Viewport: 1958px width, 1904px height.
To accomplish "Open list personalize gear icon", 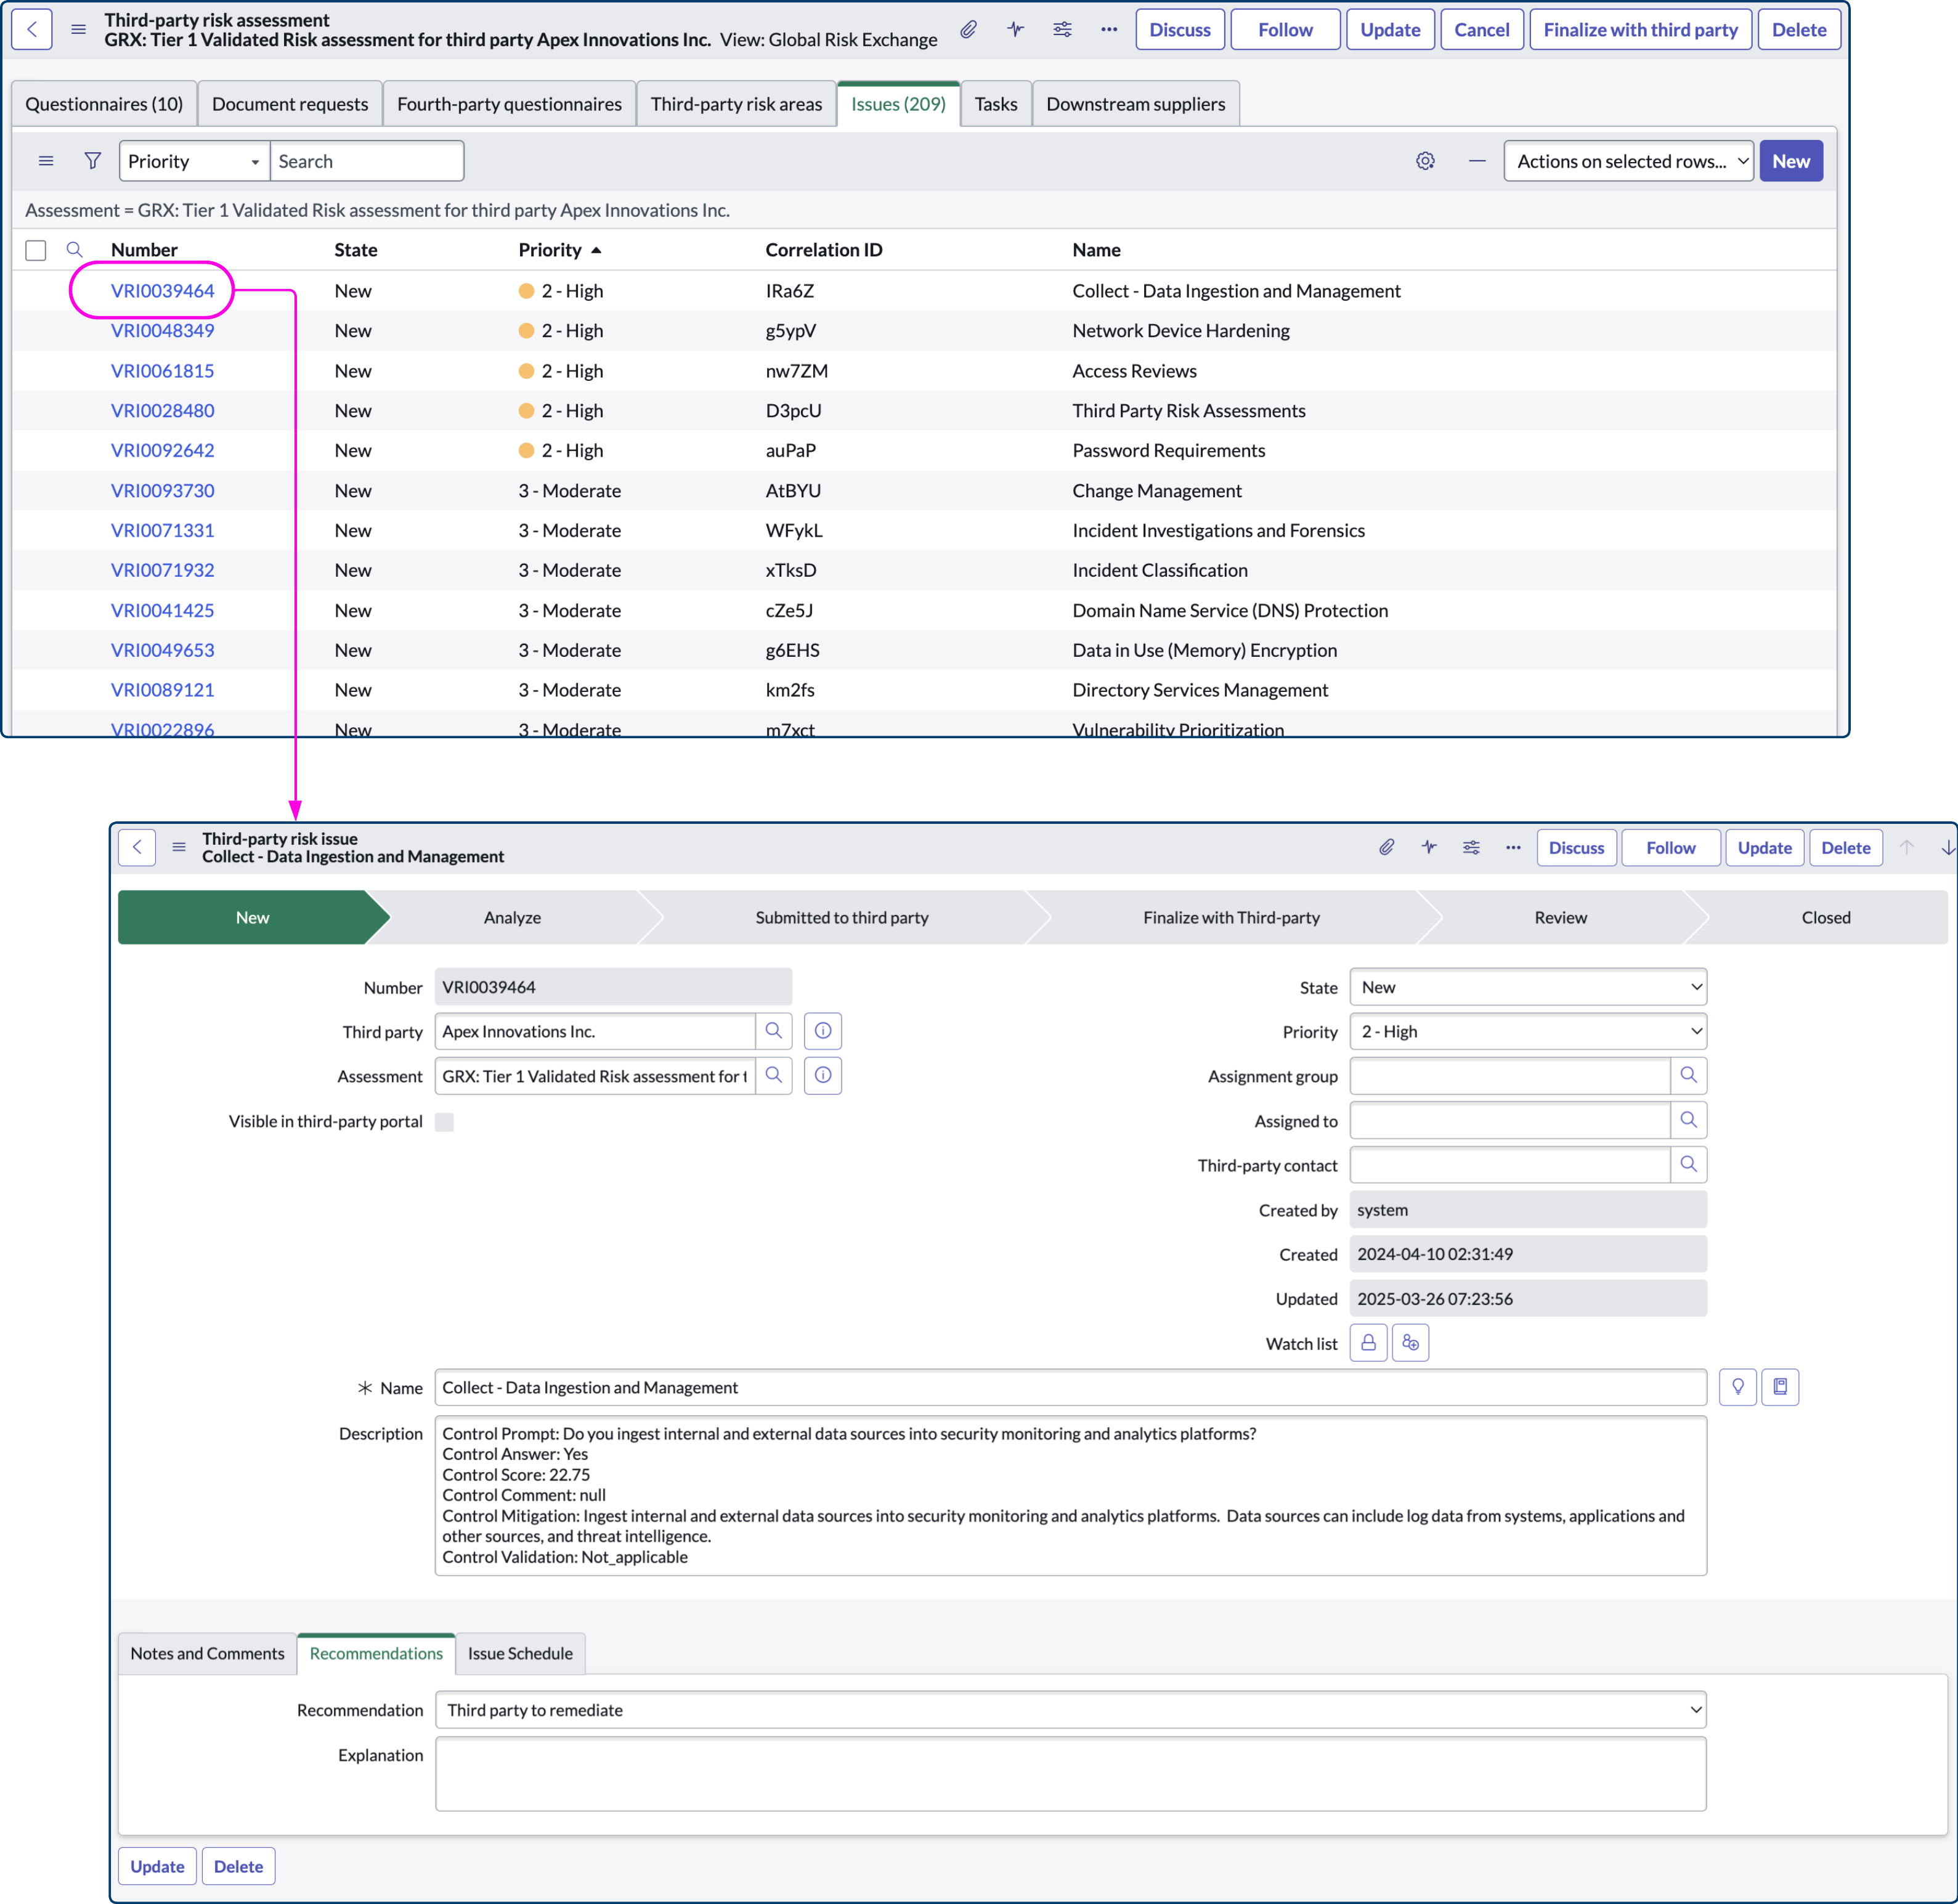I will click(x=1425, y=161).
